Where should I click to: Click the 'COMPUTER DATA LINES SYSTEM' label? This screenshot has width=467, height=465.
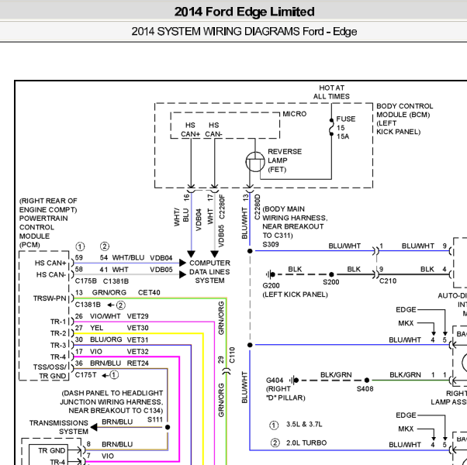click(x=209, y=271)
